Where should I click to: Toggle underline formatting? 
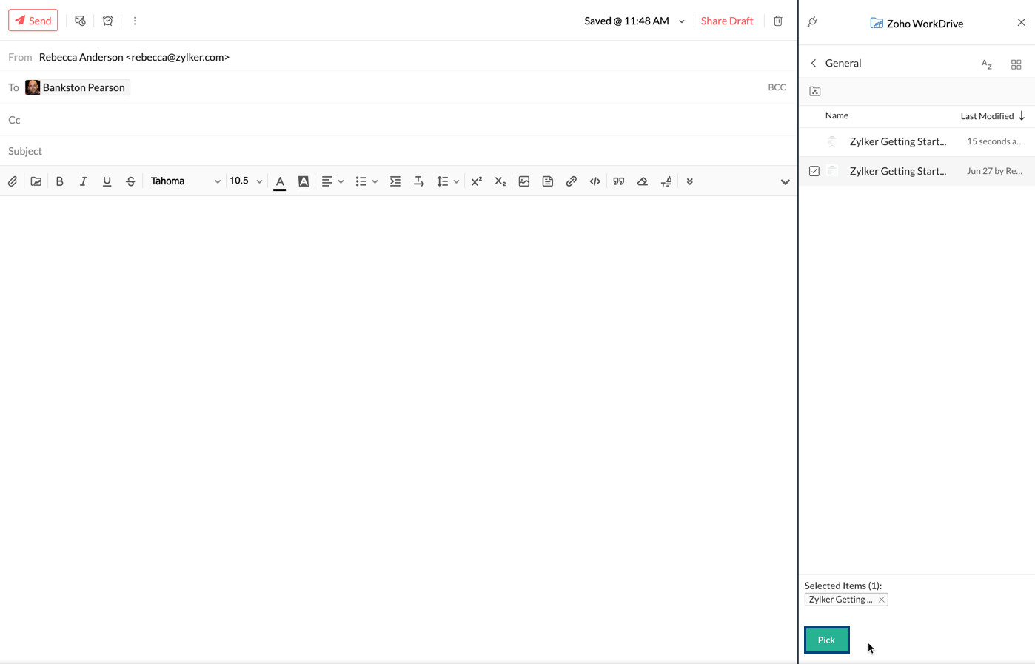pyautogui.click(x=107, y=181)
